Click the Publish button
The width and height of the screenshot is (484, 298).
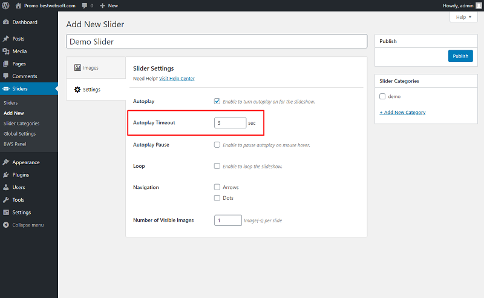pos(460,56)
